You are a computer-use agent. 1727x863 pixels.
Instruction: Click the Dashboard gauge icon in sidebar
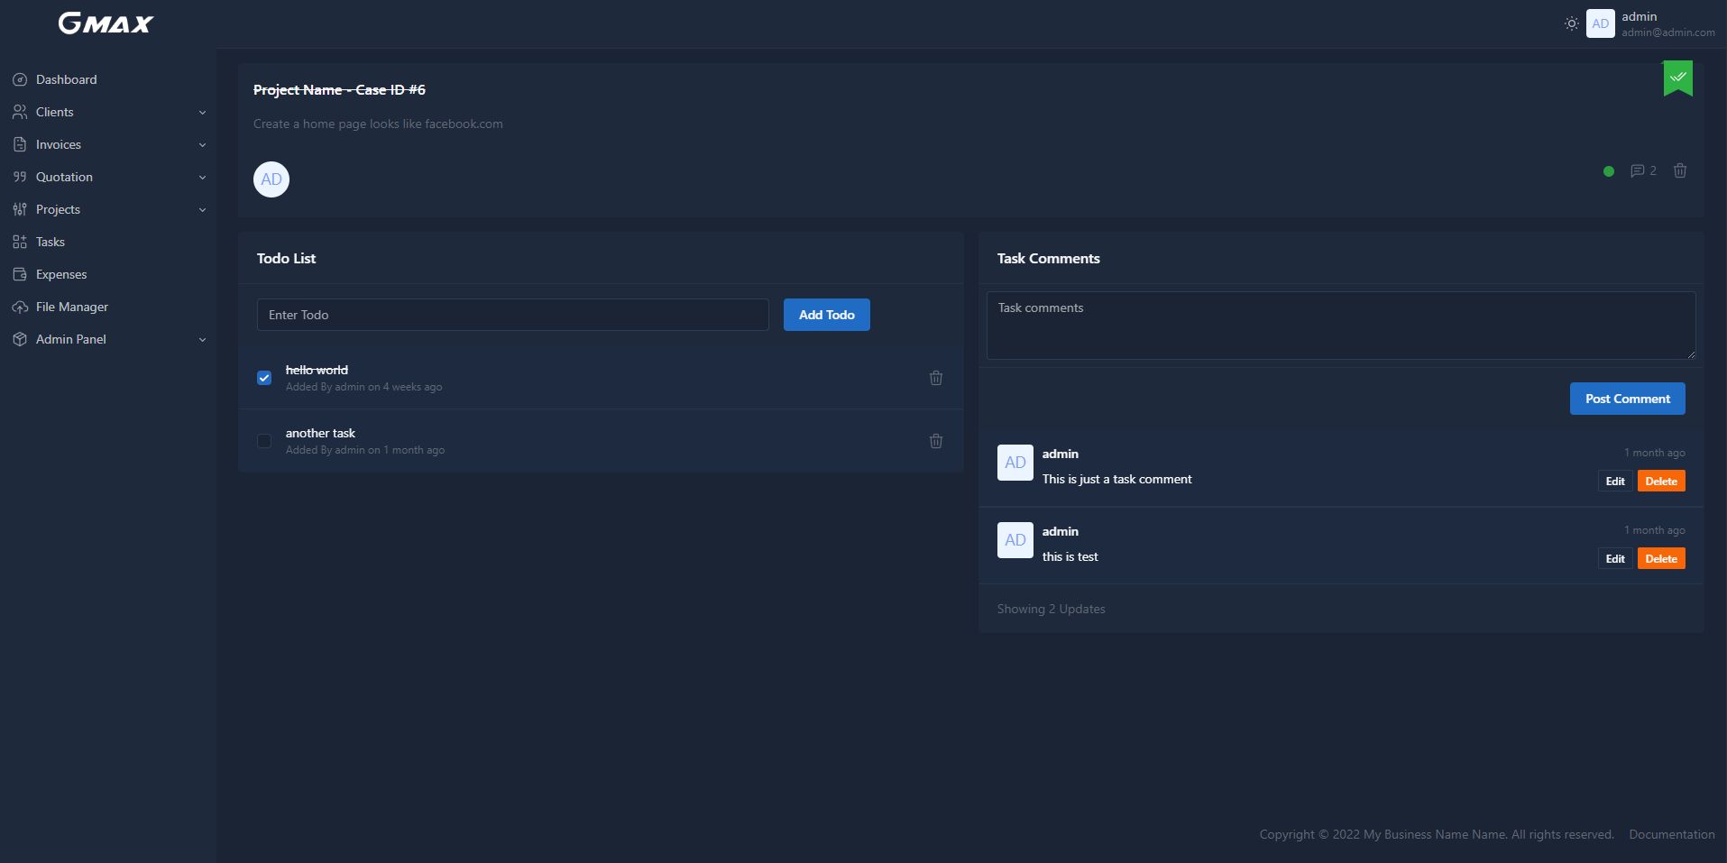(20, 79)
